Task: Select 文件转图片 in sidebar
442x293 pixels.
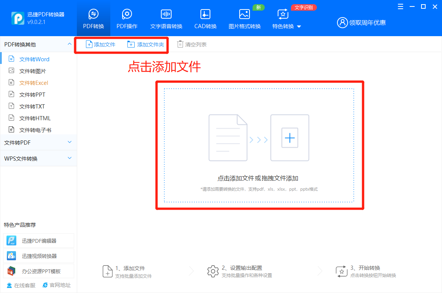Action: coord(32,71)
